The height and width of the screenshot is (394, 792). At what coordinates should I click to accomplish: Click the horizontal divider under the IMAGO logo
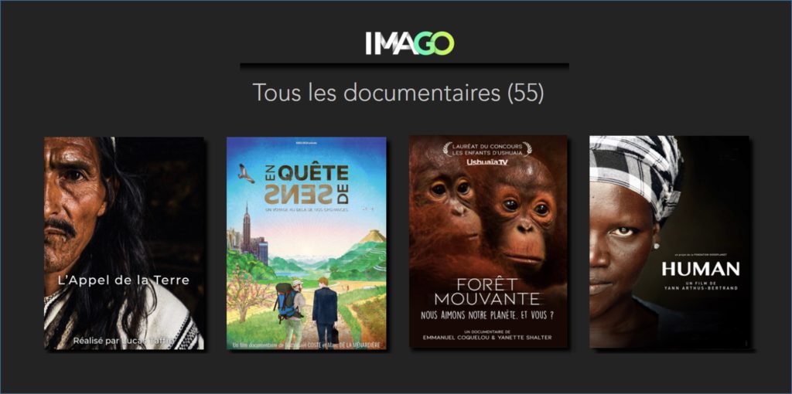click(405, 66)
